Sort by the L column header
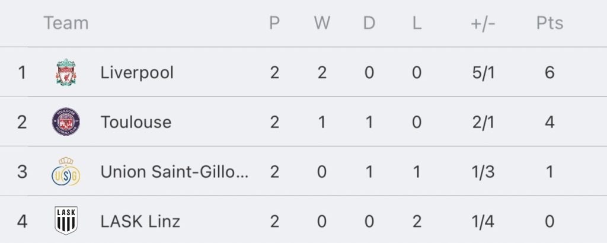Screen dimensions: 607x243 (417, 23)
